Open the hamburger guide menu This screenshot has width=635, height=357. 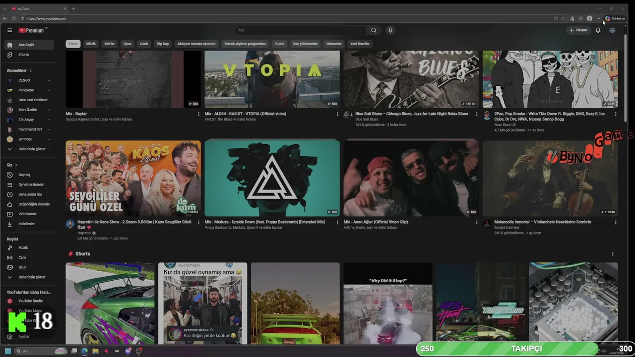9,30
